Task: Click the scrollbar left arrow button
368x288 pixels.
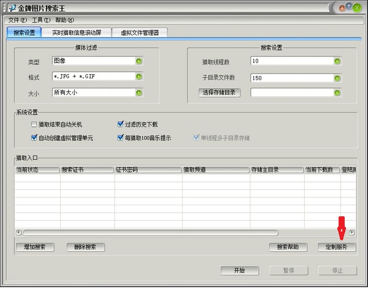Action: click(19, 233)
